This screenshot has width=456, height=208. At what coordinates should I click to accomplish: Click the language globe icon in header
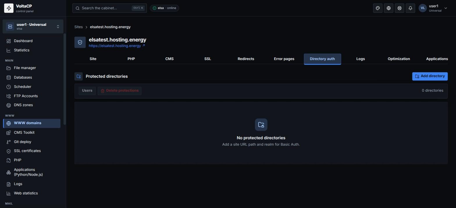389,8
